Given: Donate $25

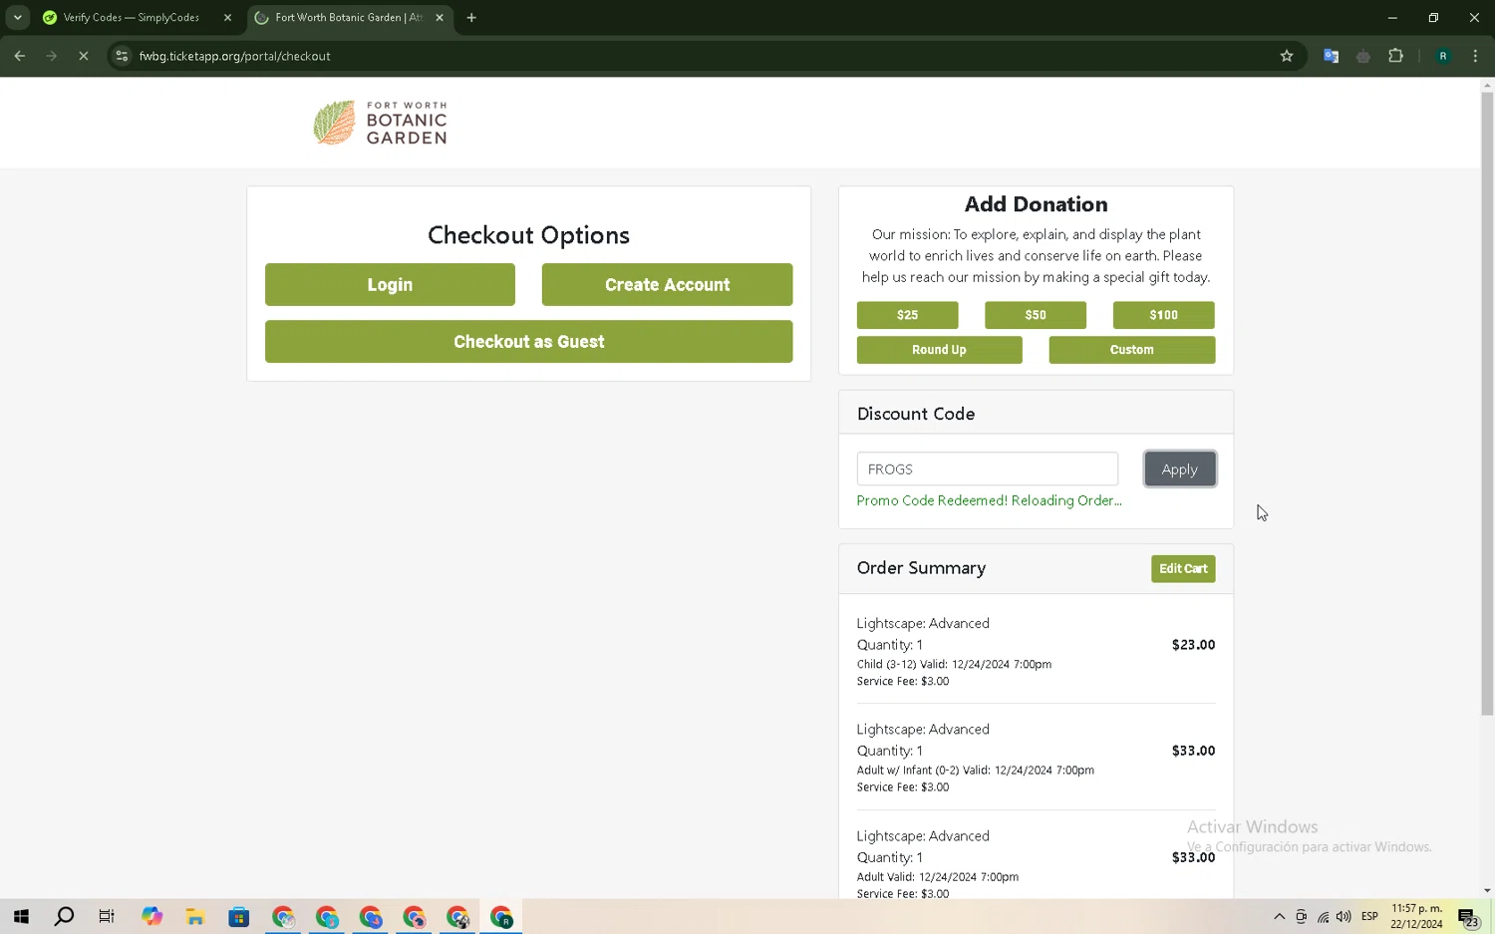Looking at the screenshot, I should pyautogui.click(x=907, y=315).
